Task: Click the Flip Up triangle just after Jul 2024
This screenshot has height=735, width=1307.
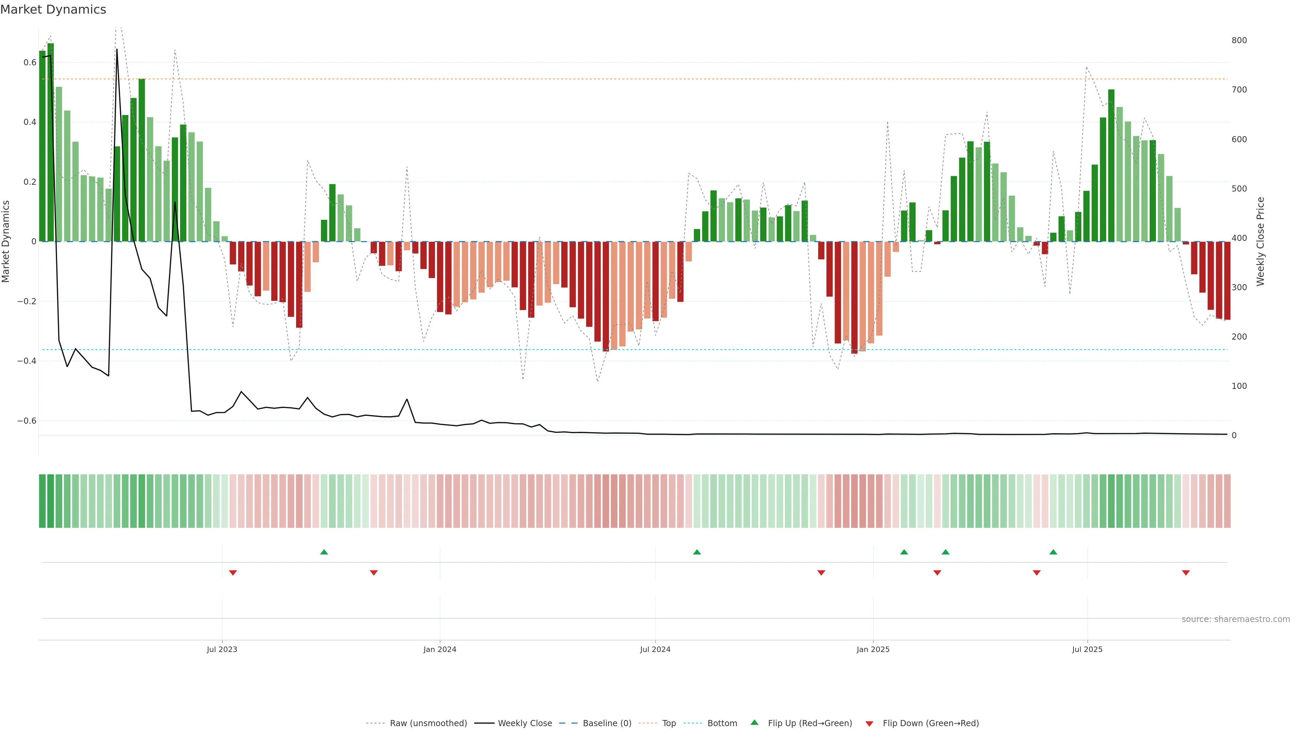Action: pyautogui.click(x=697, y=552)
